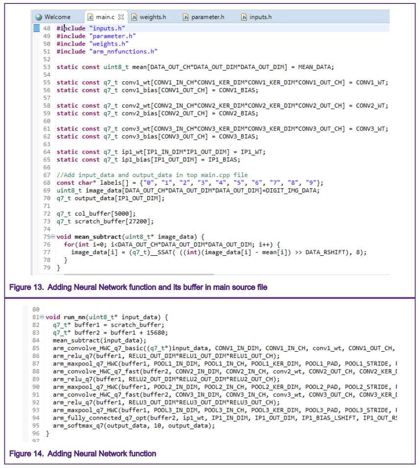Click conv3_wt argument on line 91
Screen dimensions: 420x468
pyautogui.click(x=287, y=395)
